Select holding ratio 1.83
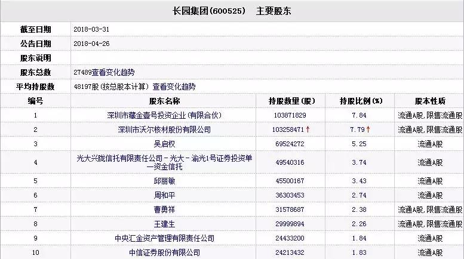This screenshot has width=464, height=259. click(x=359, y=252)
